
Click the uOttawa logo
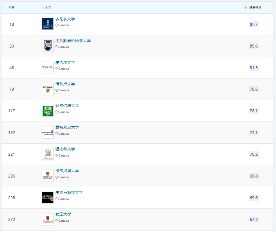tap(47, 154)
